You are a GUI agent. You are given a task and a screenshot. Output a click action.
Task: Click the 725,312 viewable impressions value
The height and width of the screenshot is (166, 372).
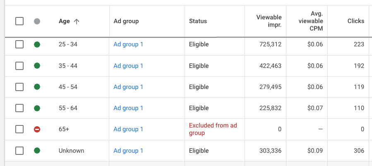click(271, 44)
